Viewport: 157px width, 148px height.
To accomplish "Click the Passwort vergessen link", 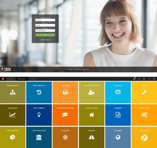I will click(45, 40).
